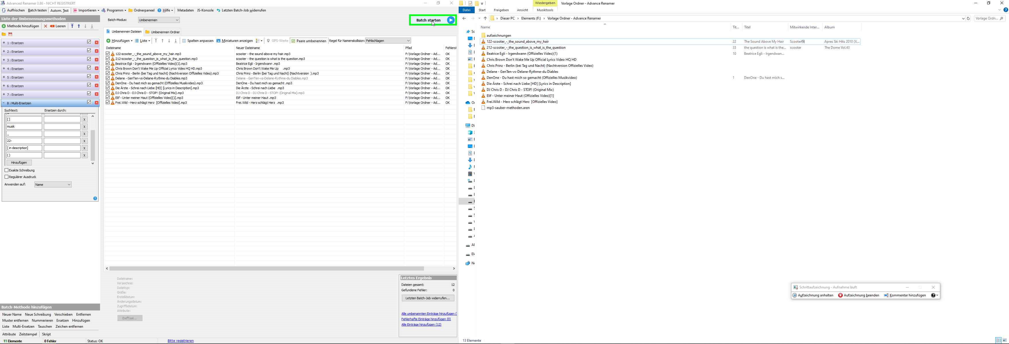Click Miniaturen anzeigen thumbnail icon
This screenshot has height=344, width=1009.
(x=218, y=41)
